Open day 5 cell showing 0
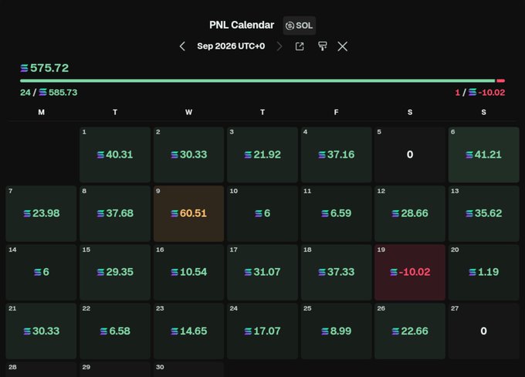Image resolution: width=525 pixels, height=377 pixels. (x=410, y=155)
